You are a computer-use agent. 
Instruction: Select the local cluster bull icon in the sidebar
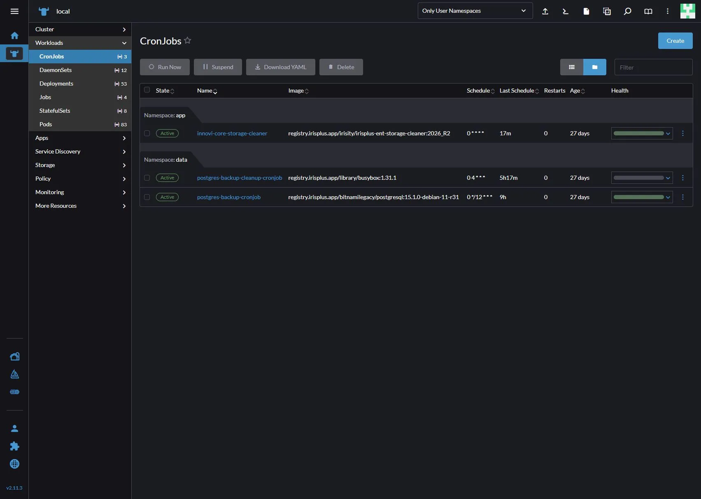(x=14, y=53)
